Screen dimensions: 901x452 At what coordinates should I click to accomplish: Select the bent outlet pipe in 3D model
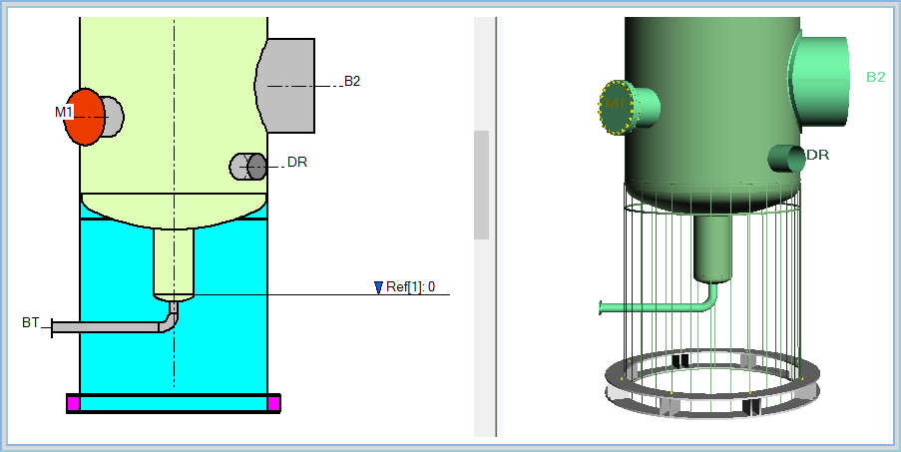[658, 307]
